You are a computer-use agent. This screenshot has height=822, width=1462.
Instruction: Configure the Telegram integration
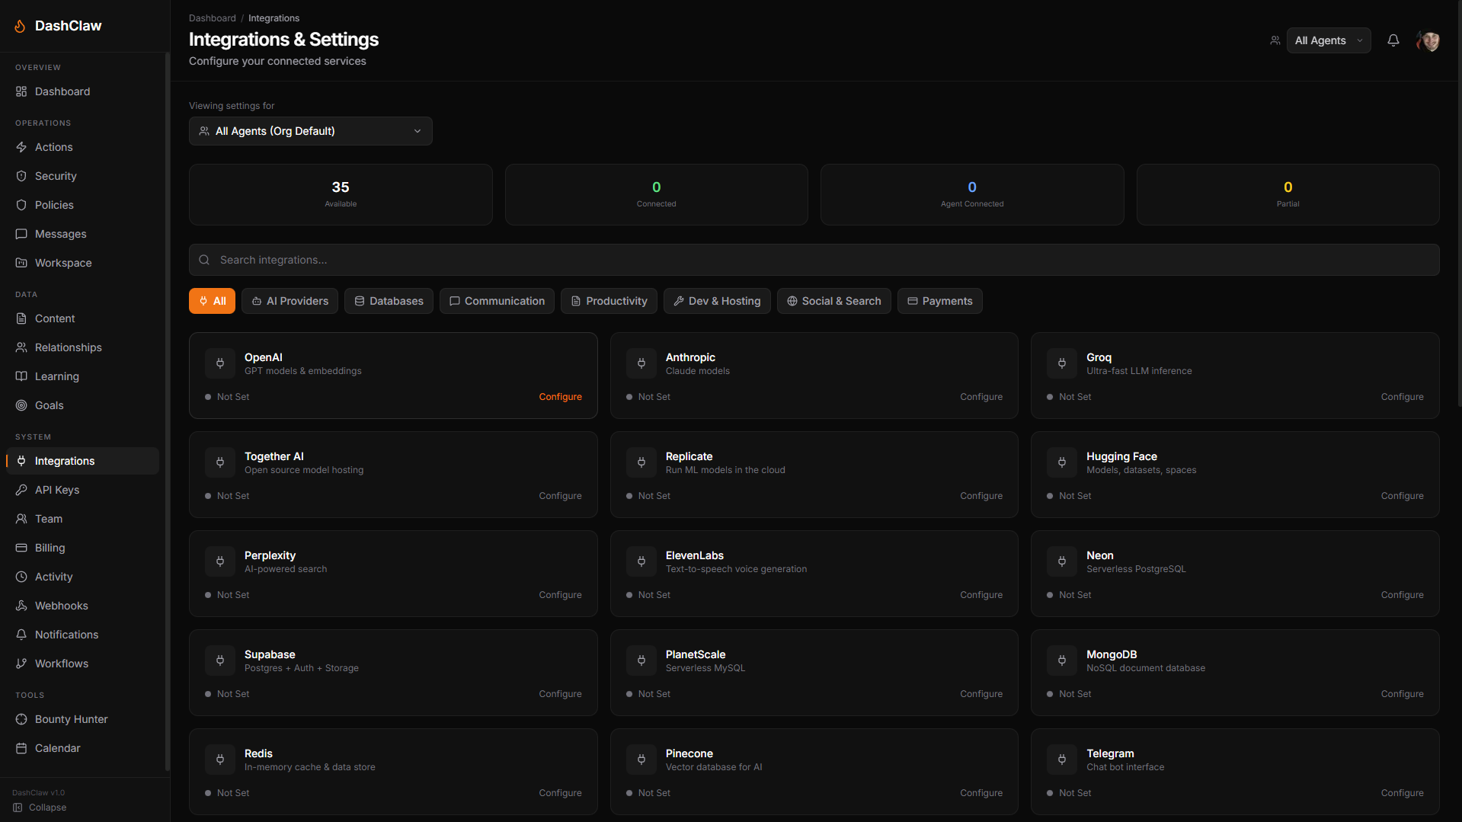(x=1402, y=793)
